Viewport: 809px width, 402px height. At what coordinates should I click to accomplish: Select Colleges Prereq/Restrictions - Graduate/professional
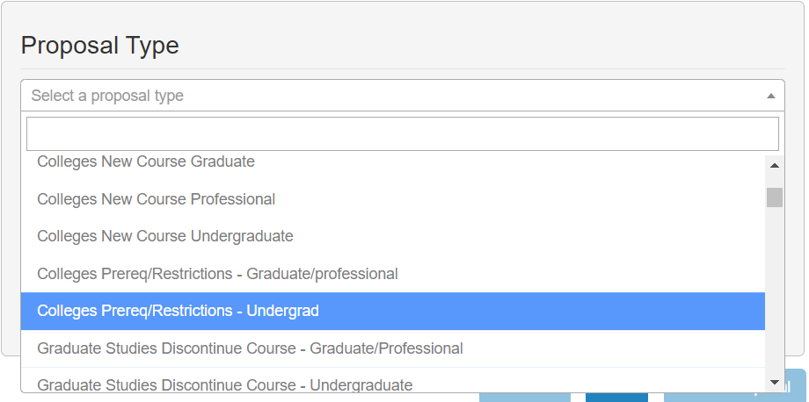[x=217, y=274]
